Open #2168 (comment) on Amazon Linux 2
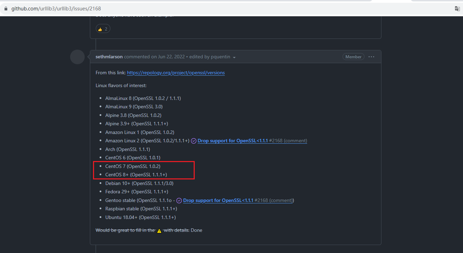463x253 pixels. [x=288, y=141]
